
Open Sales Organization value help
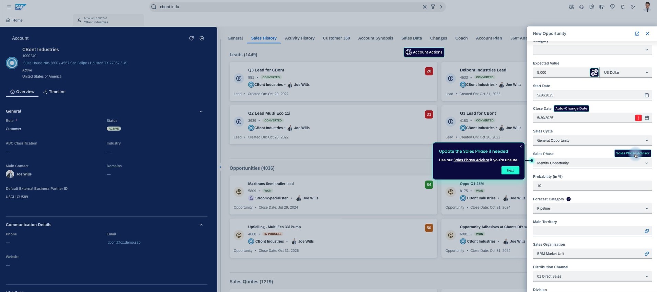click(647, 254)
